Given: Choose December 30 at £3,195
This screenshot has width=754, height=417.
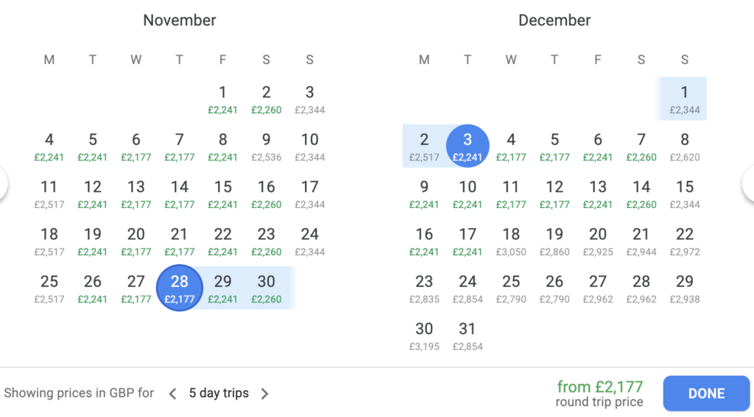Looking at the screenshot, I should (x=424, y=336).
